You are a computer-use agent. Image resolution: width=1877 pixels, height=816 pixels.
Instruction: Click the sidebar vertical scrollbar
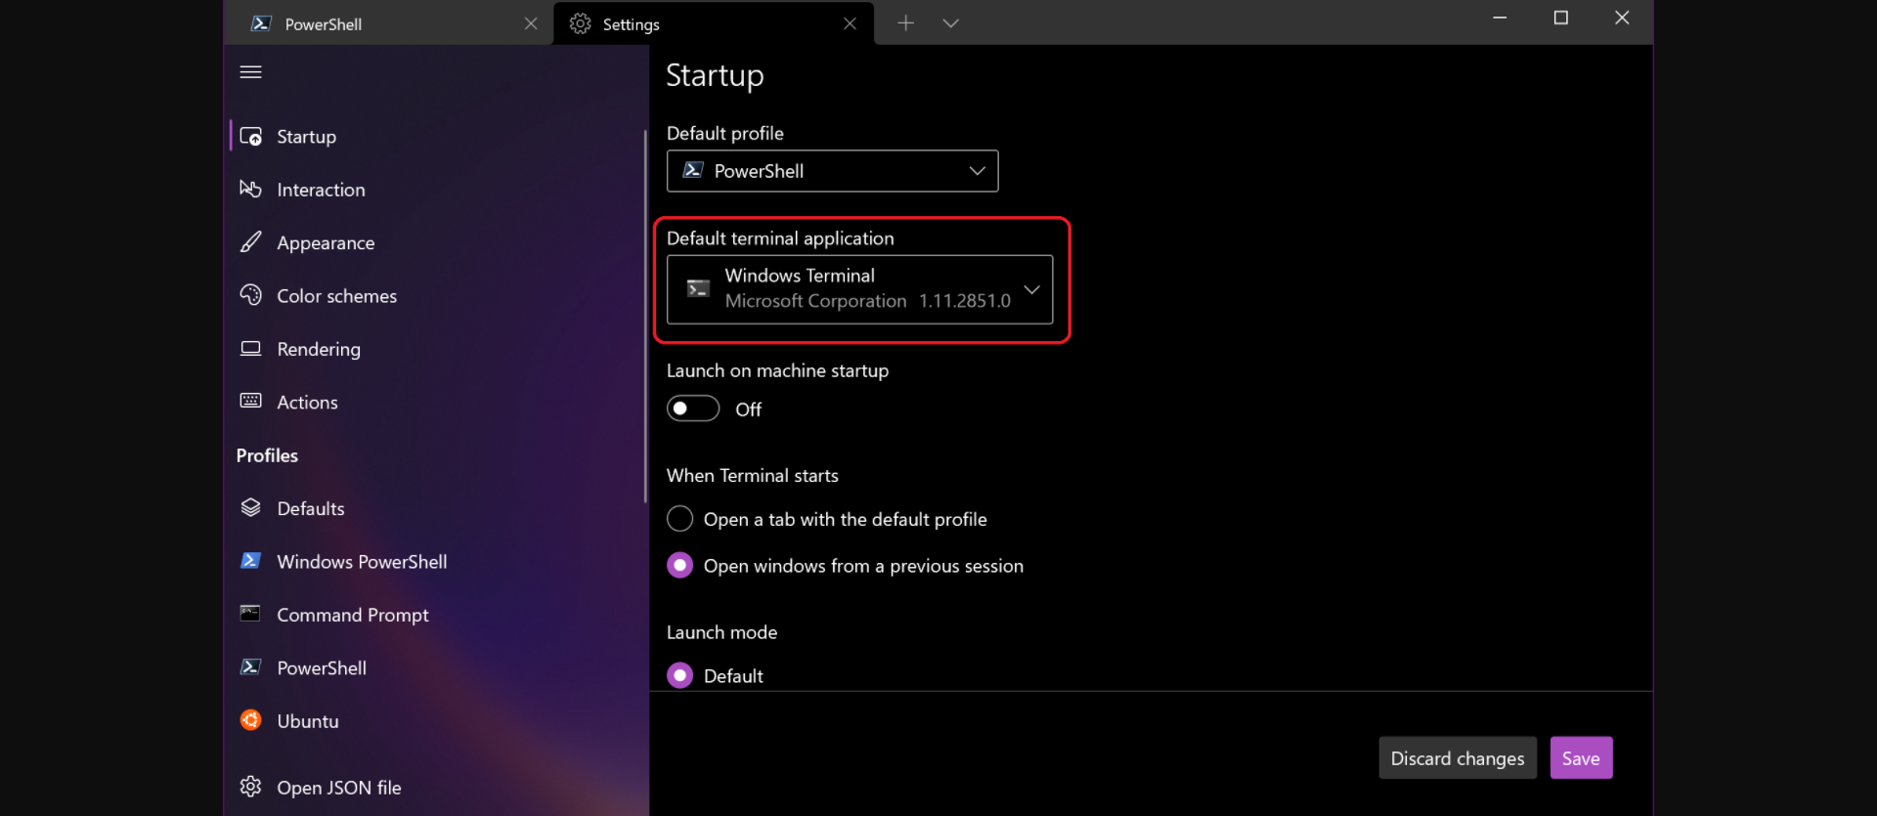coord(645,316)
